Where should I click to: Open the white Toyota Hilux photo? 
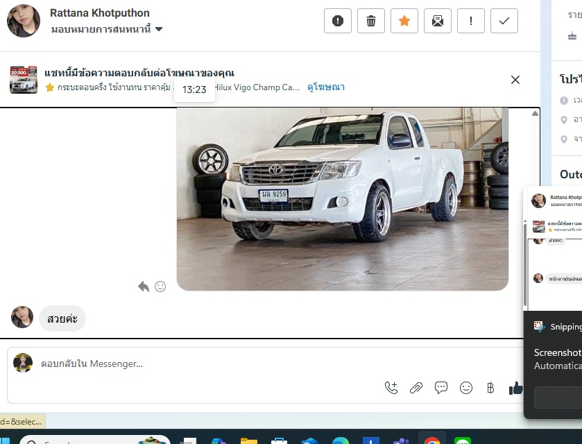(x=343, y=198)
